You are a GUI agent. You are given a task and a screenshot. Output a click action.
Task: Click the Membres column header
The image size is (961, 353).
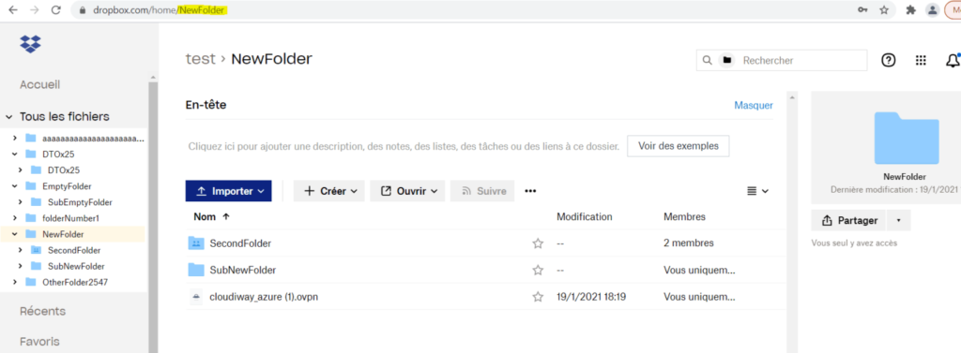(684, 216)
